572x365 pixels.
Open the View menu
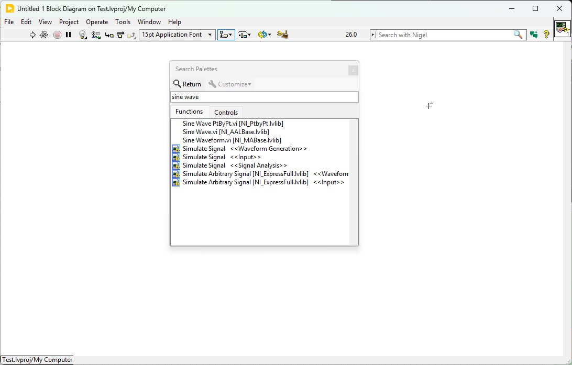[x=45, y=22]
